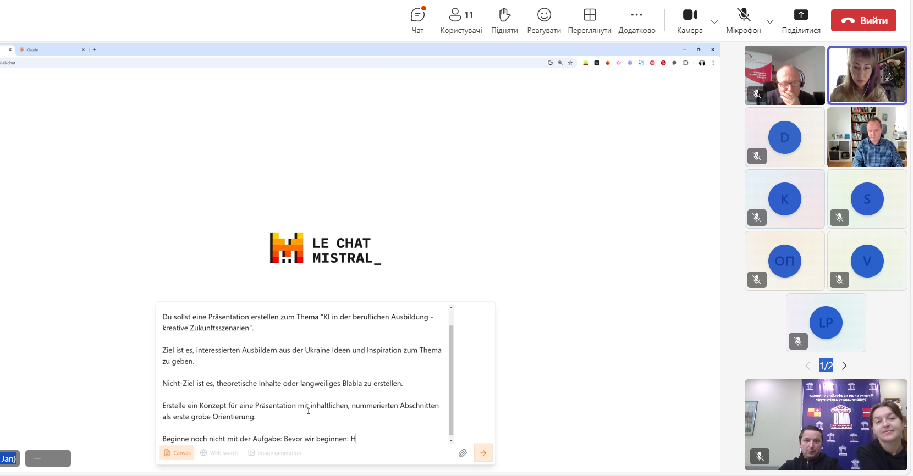Toggle the Canvas option in chat

pyautogui.click(x=177, y=453)
